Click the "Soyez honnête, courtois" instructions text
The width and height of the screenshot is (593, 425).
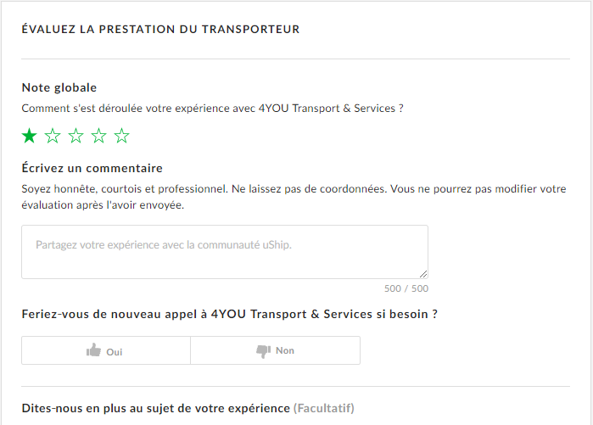[x=294, y=188]
